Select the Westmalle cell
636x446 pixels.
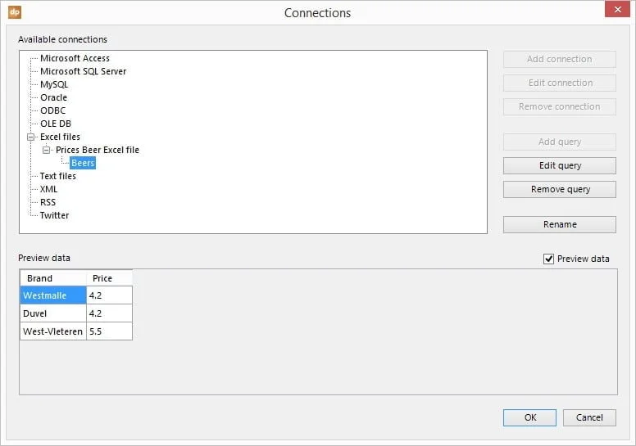point(53,295)
